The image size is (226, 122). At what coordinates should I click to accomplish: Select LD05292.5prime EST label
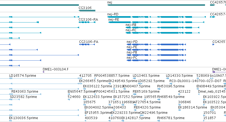(x=151, y=81)
